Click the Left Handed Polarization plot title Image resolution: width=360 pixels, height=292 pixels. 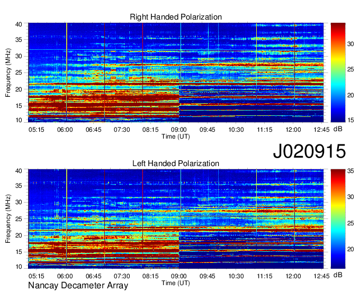tap(176, 163)
